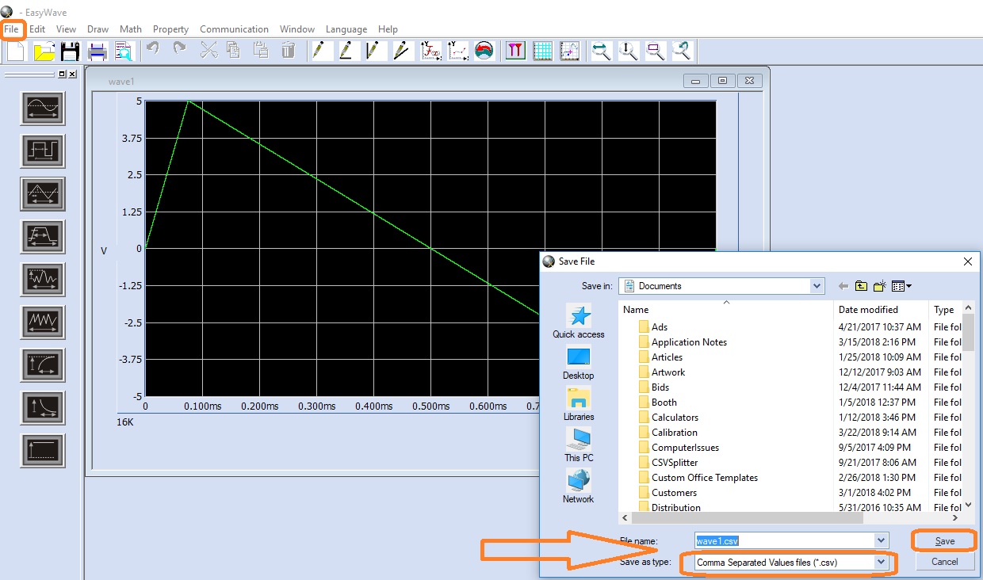Click the floppy disk save icon
This screenshot has height=580, width=983.
click(70, 52)
